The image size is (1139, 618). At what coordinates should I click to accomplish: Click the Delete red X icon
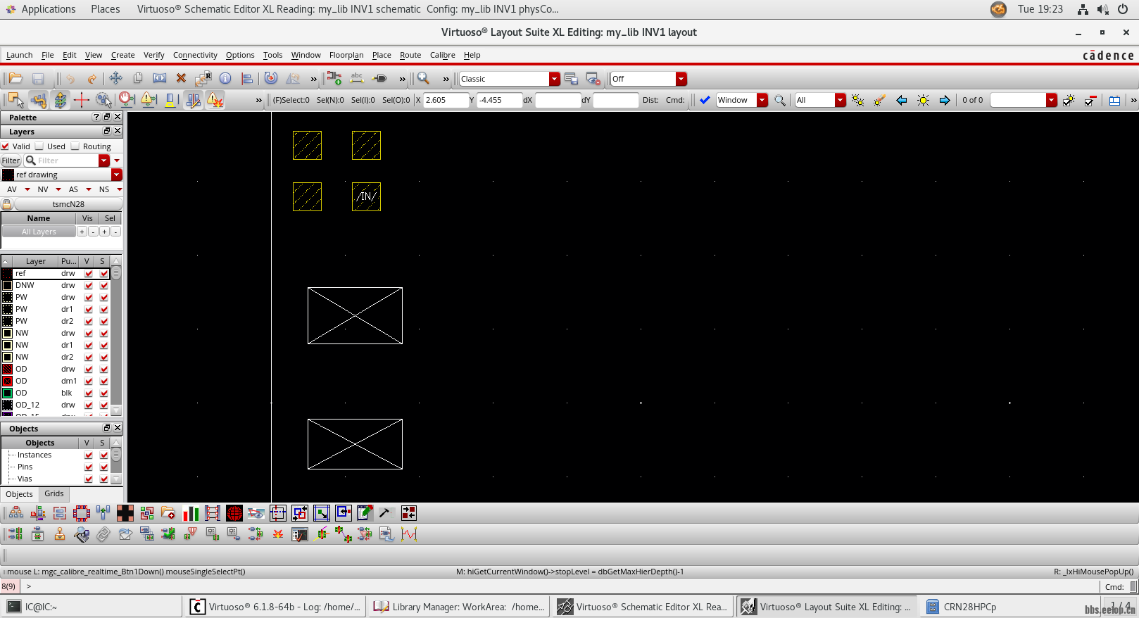(x=181, y=78)
